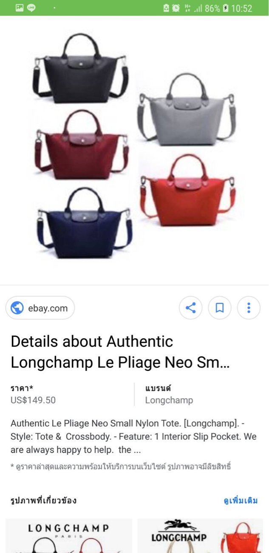269x553 pixels.
Task: Open the LINE notification icon in status bar
Action: point(31,8)
